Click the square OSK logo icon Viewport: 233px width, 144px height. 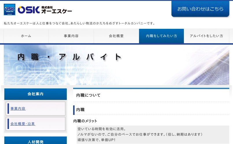click(10, 10)
